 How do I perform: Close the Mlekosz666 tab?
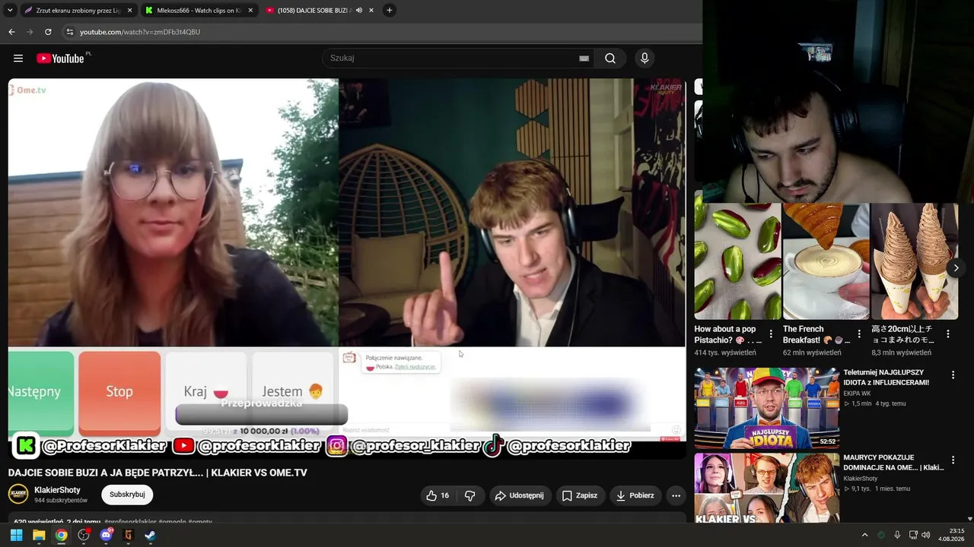coord(250,11)
